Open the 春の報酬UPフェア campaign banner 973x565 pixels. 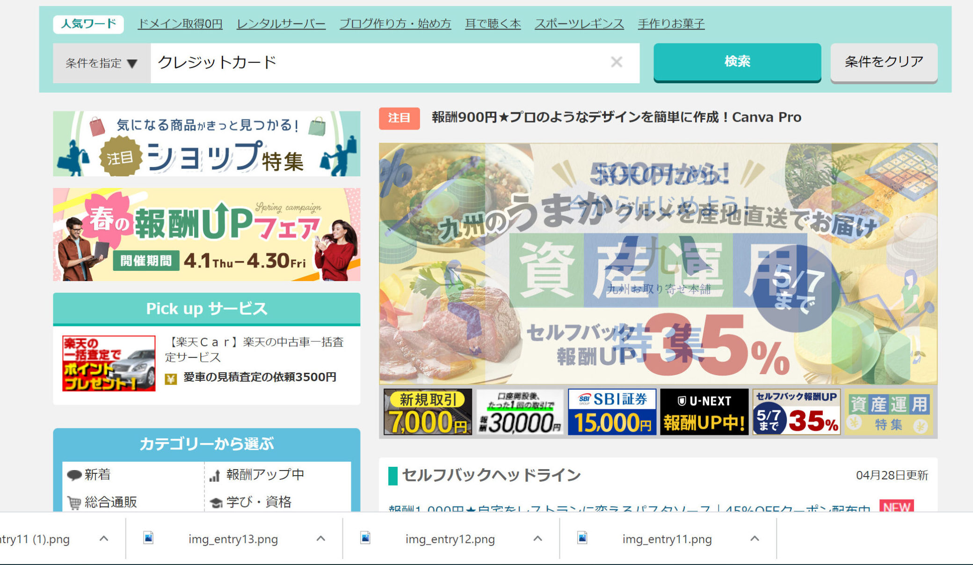pos(206,235)
